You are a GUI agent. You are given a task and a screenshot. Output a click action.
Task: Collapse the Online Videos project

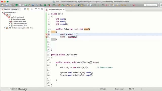[x=3, y=13]
